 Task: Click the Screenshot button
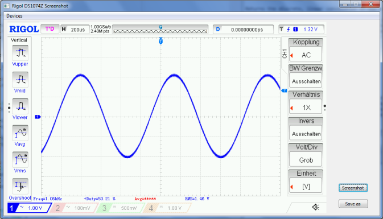(353, 188)
